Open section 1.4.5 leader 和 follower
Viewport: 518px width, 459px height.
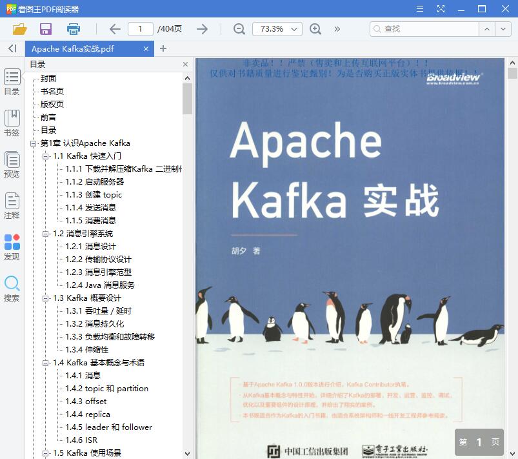click(x=108, y=427)
